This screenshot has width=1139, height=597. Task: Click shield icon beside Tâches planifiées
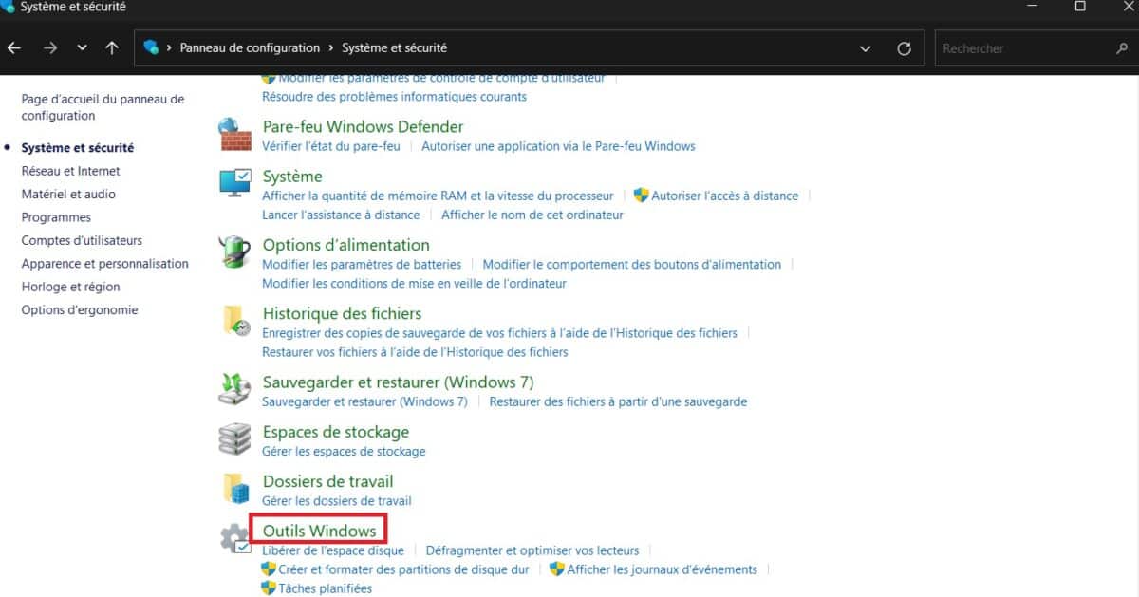tap(269, 588)
